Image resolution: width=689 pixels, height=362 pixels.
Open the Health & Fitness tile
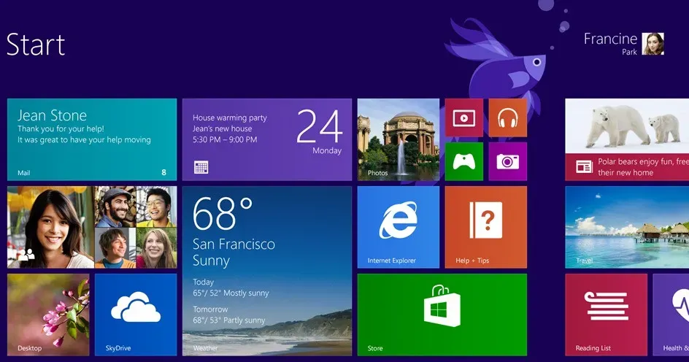671,315
